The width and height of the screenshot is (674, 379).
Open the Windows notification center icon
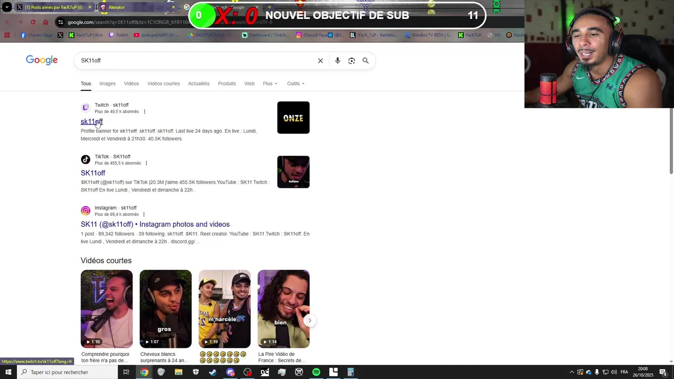[x=663, y=372]
